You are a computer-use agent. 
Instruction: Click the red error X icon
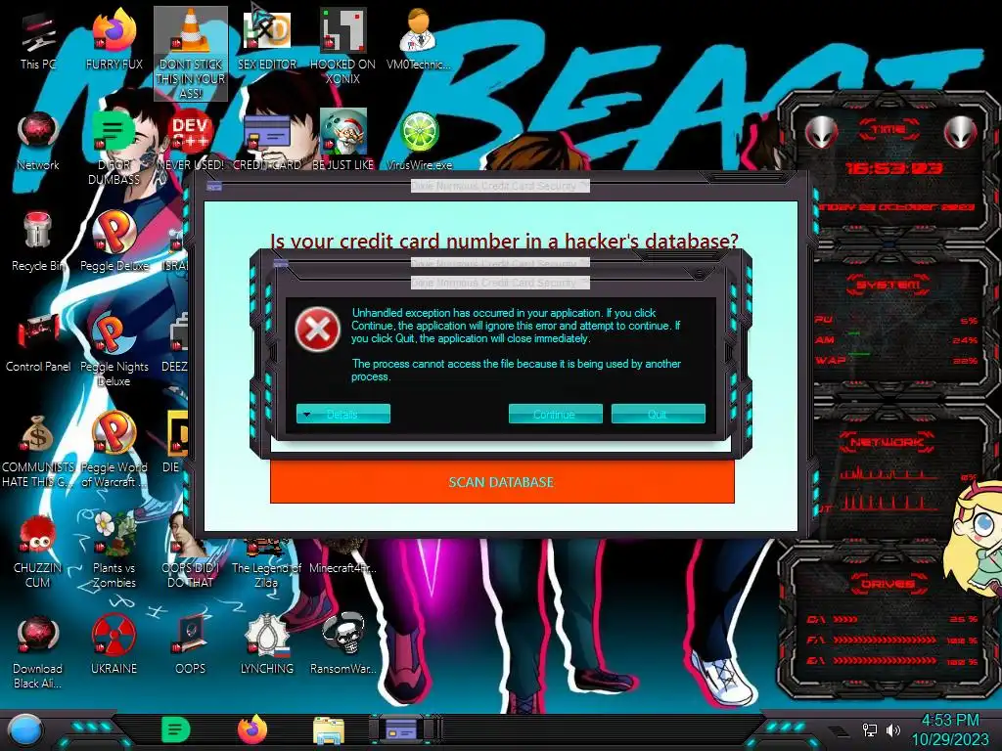318,331
